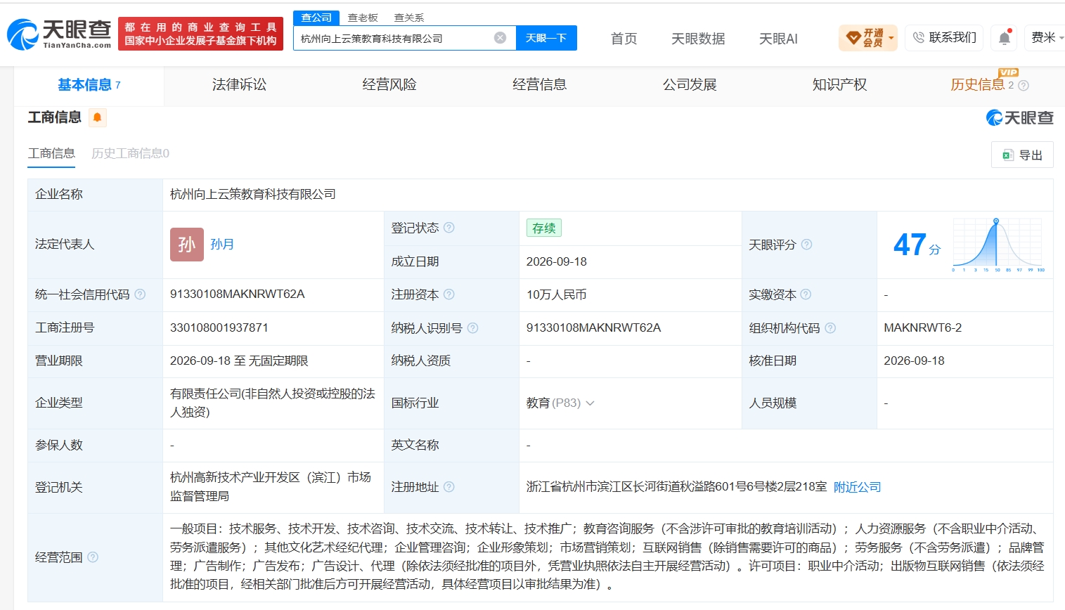This screenshot has height=610, width=1065.
Task: Open the 开通会员 VIP dropdown
Action: pyautogui.click(x=869, y=38)
